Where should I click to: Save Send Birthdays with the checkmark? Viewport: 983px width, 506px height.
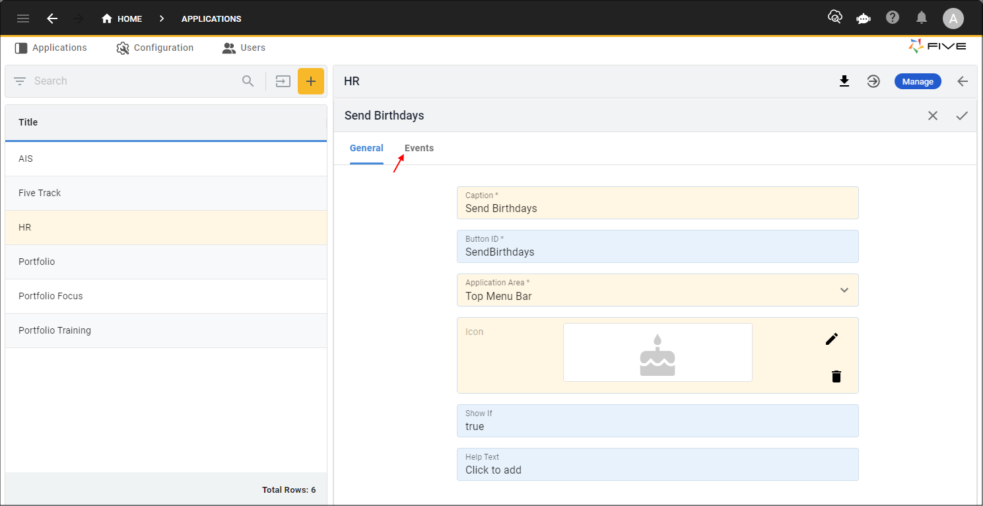click(x=962, y=116)
